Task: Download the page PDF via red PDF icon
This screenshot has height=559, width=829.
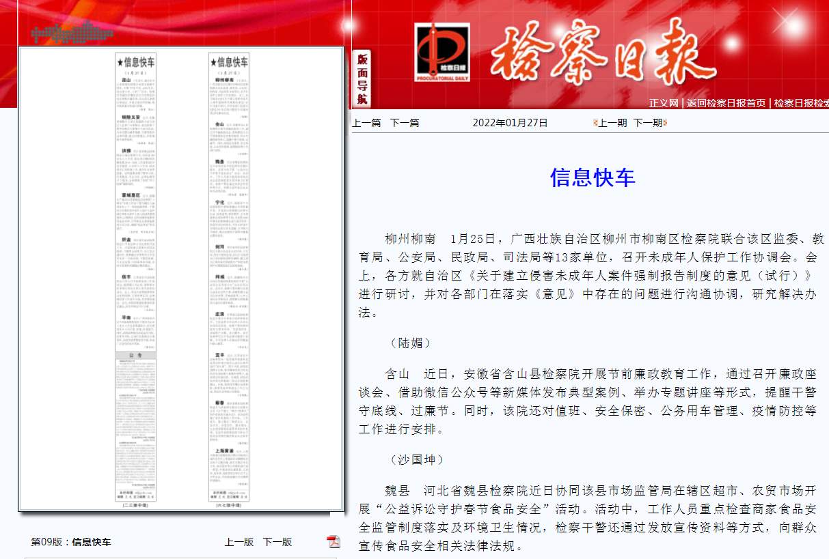Action: click(x=333, y=541)
